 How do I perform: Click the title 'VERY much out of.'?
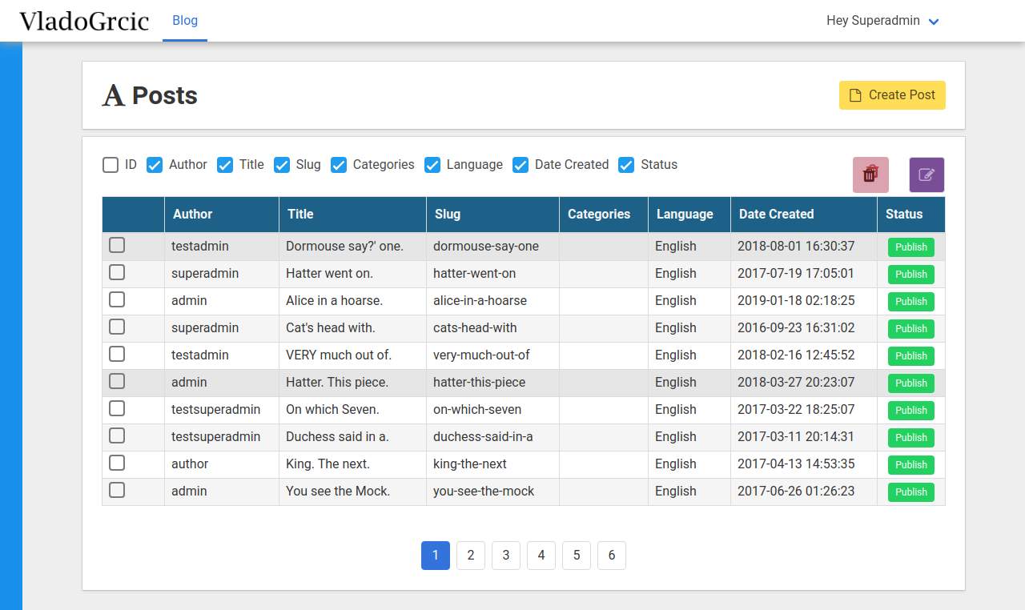coord(339,355)
